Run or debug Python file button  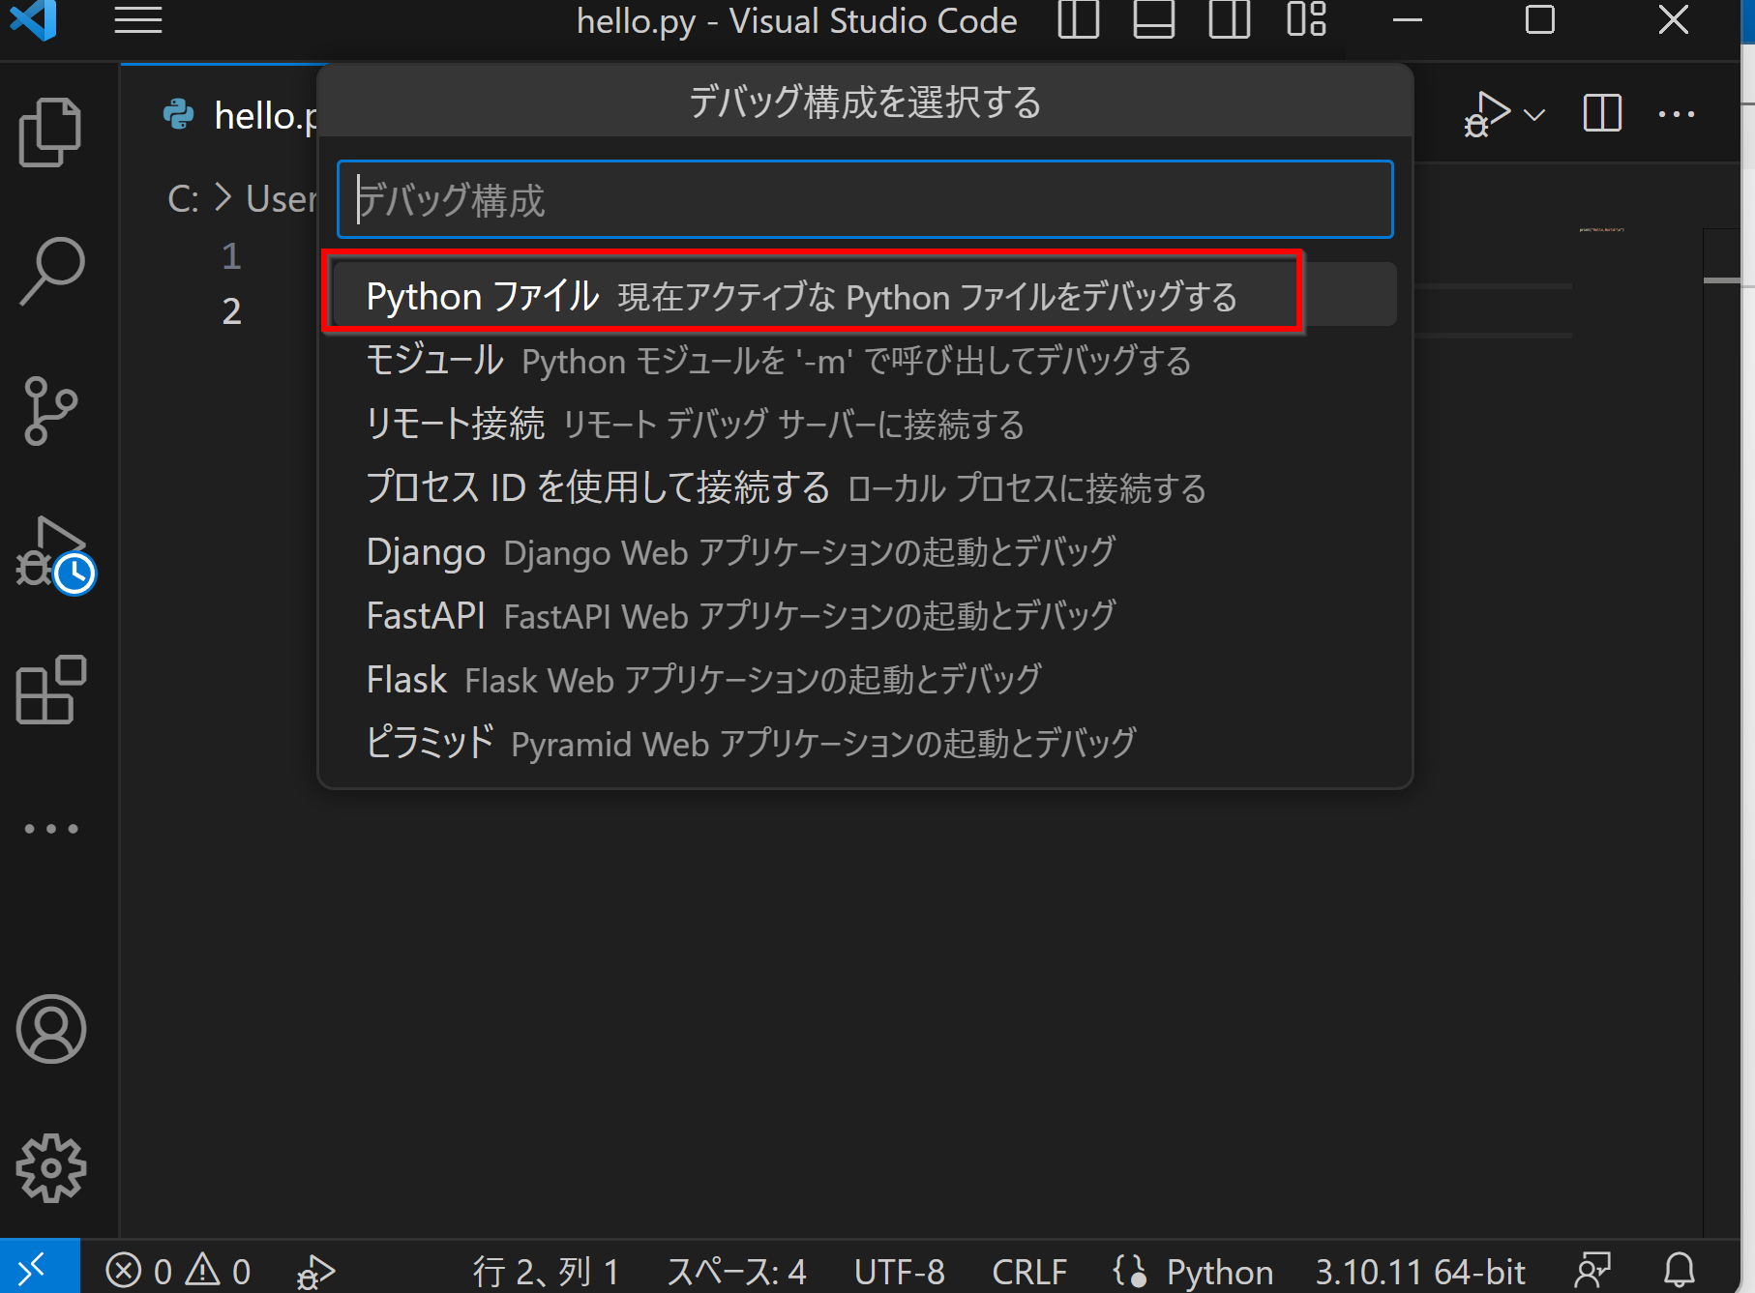(1487, 114)
